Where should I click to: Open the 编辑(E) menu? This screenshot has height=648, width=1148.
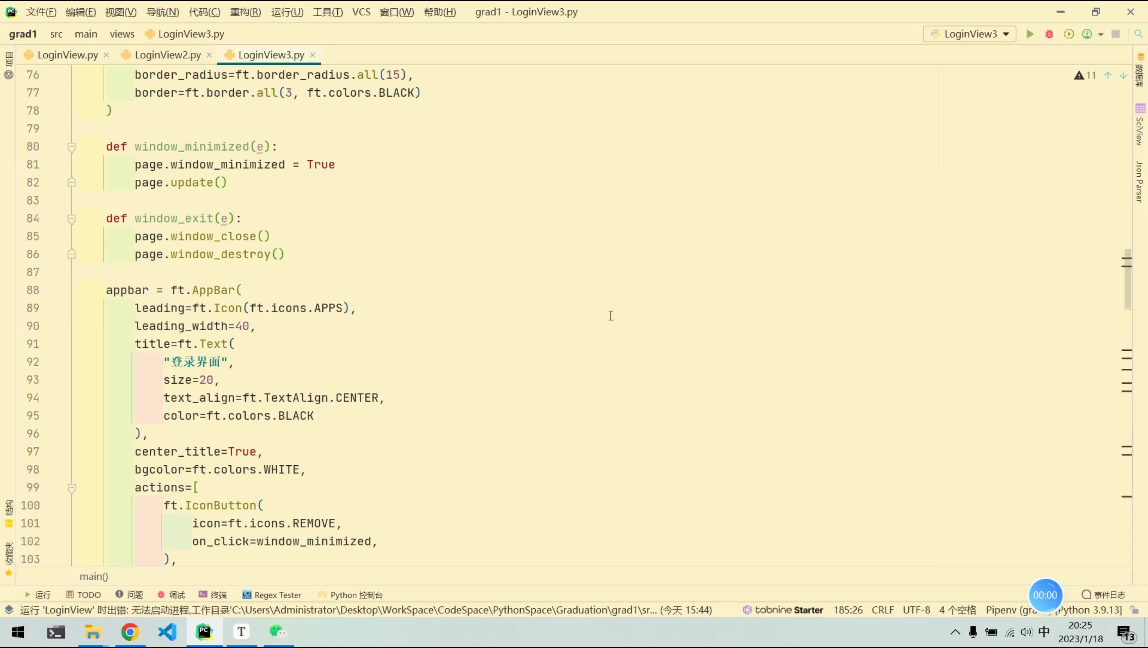(81, 12)
